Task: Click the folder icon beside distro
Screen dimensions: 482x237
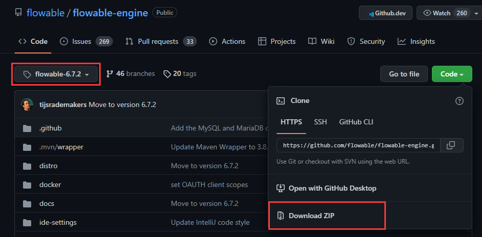Action: point(27,166)
